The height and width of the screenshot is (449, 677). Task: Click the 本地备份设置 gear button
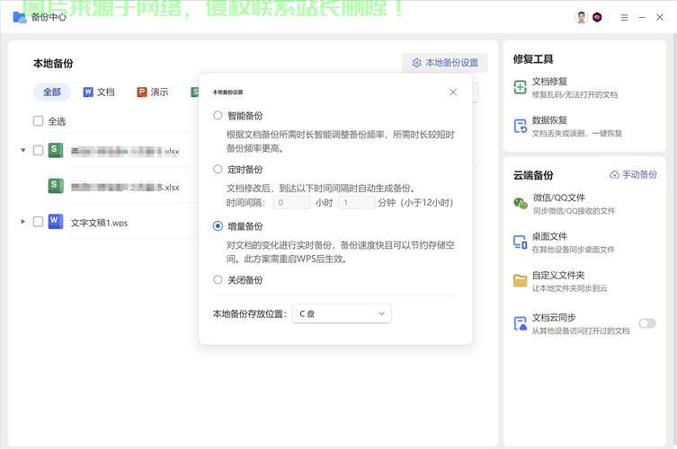(445, 63)
